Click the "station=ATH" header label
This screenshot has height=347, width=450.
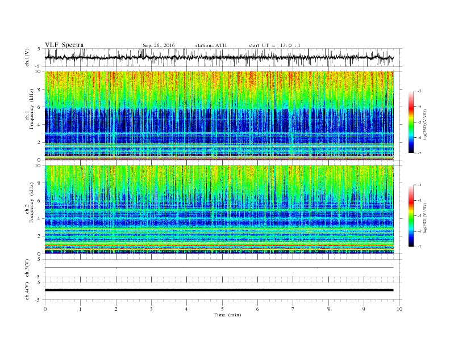coord(211,45)
